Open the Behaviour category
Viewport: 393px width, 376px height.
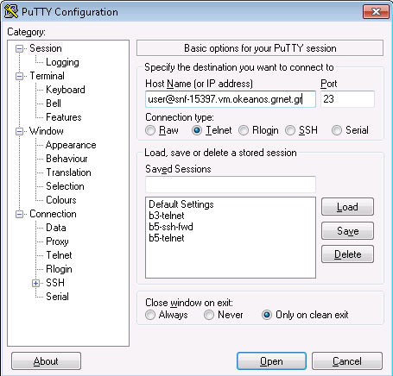click(x=67, y=159)
